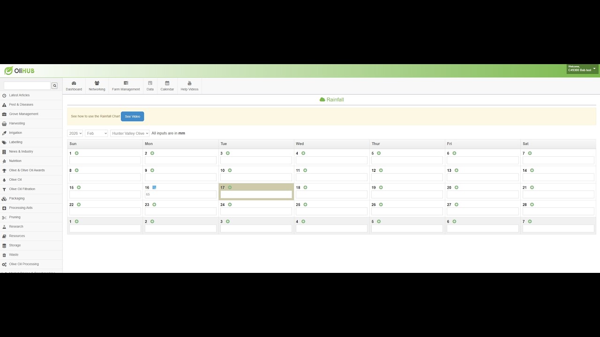Add rainfall entry for highlighted day 17
Viewport: 600px width, 337px height.
click(x=230, y=187)
